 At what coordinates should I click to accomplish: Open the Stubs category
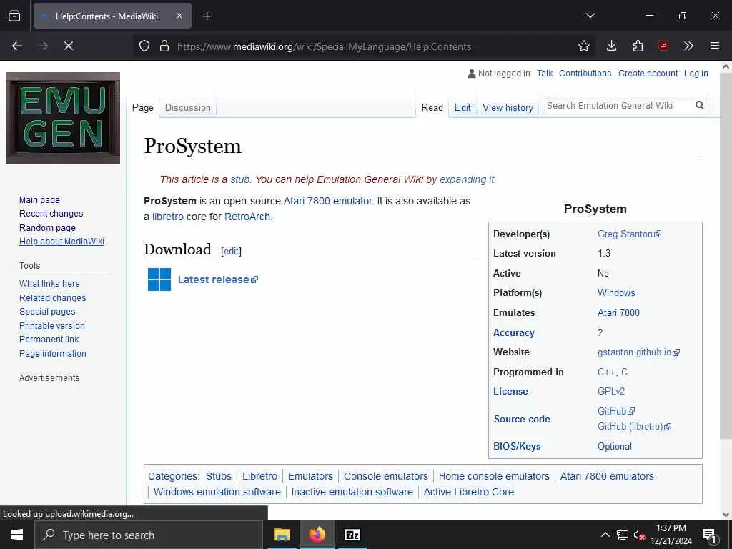(219, 476)
